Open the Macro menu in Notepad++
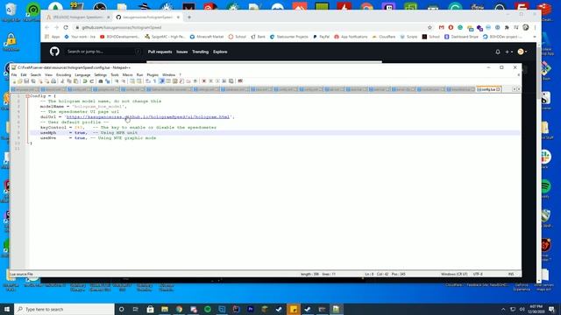This screenshot has height=315, width=561. (x=127, y=75)
